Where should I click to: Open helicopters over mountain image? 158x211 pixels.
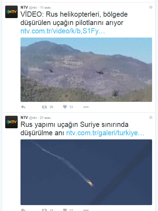point(86,70)
